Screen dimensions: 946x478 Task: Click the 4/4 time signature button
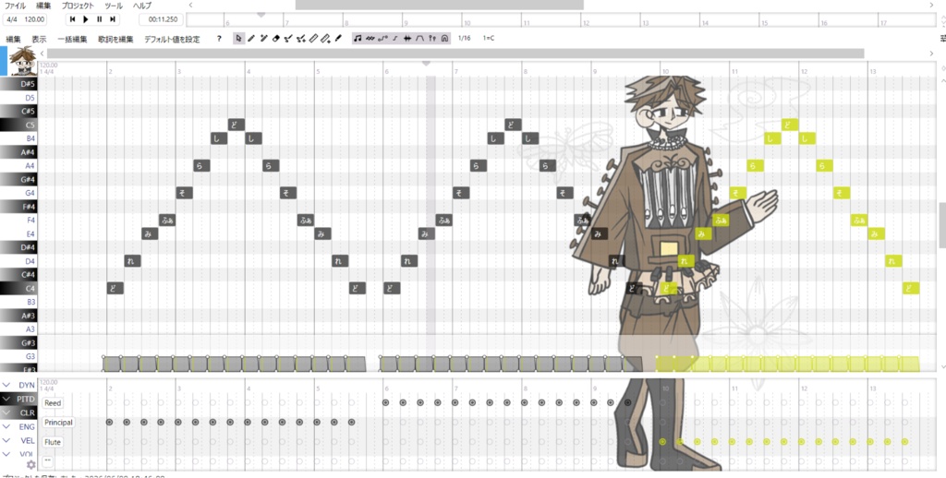click(x=12, y=19)
